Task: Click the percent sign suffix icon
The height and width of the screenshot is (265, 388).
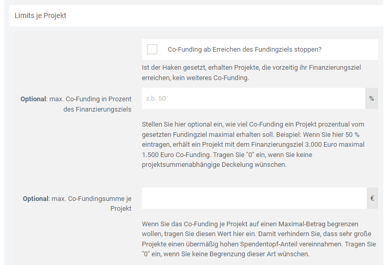Action: [x=371, y=98]
